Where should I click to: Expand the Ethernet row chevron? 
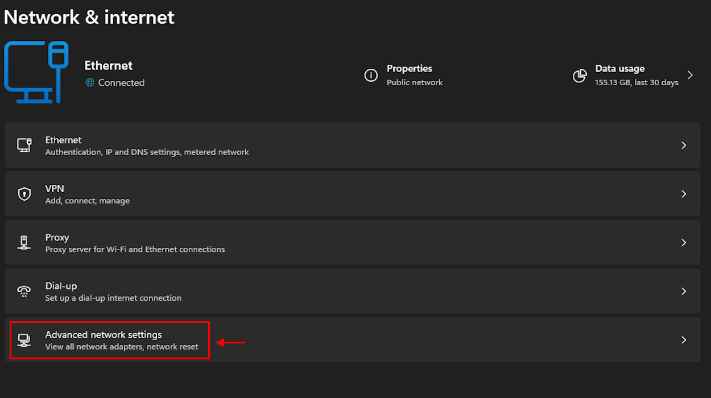coord(684,145)
